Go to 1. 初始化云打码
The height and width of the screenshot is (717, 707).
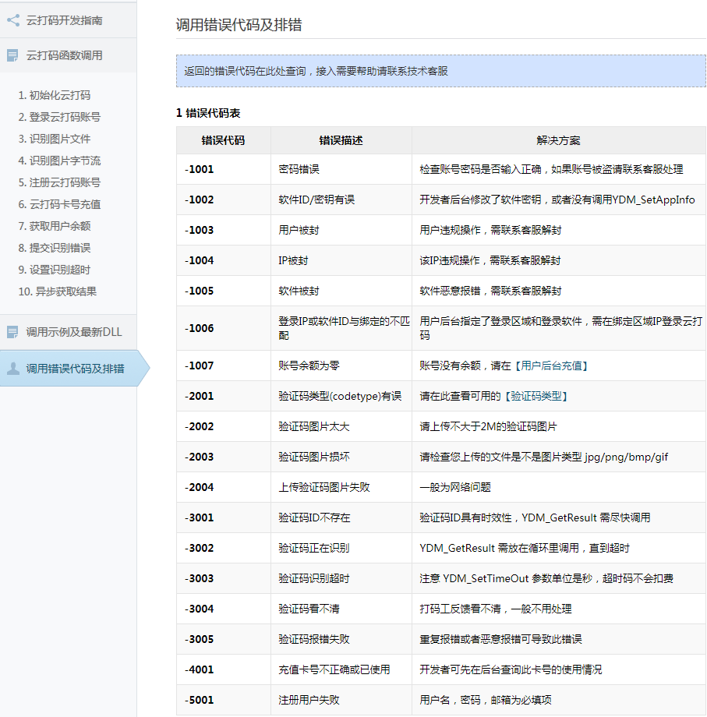coord(54,95)
